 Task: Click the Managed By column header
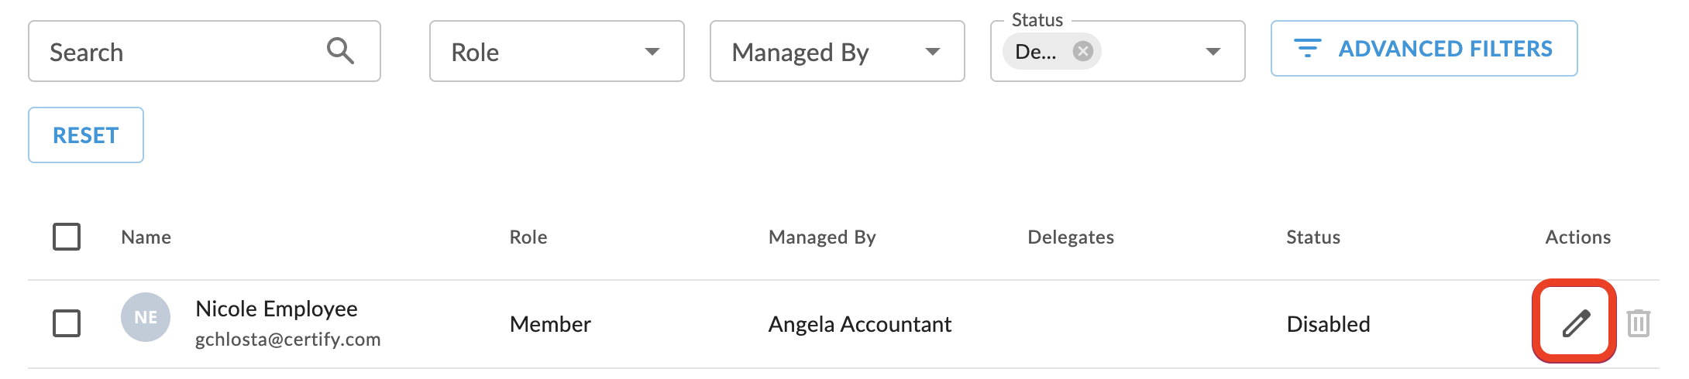click(822, 237)
